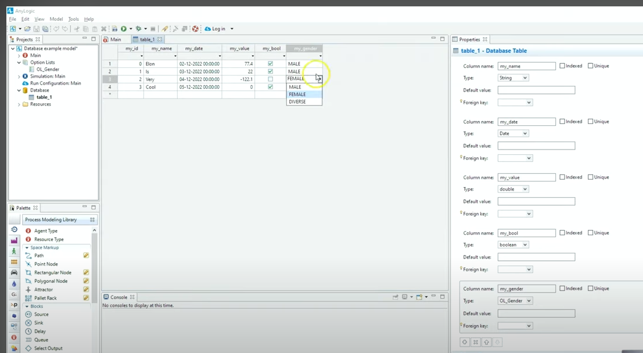Click the add column plus button

[465, 342]
